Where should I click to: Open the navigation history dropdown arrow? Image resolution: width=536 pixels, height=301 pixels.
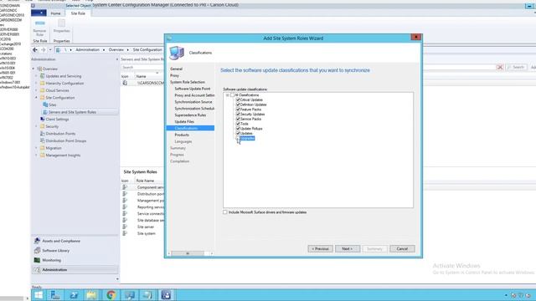[x=50, y=50]
